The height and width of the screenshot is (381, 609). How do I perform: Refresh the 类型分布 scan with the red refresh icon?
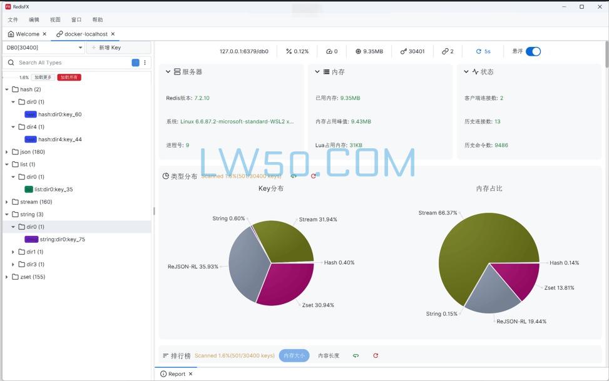coord(314,176)
